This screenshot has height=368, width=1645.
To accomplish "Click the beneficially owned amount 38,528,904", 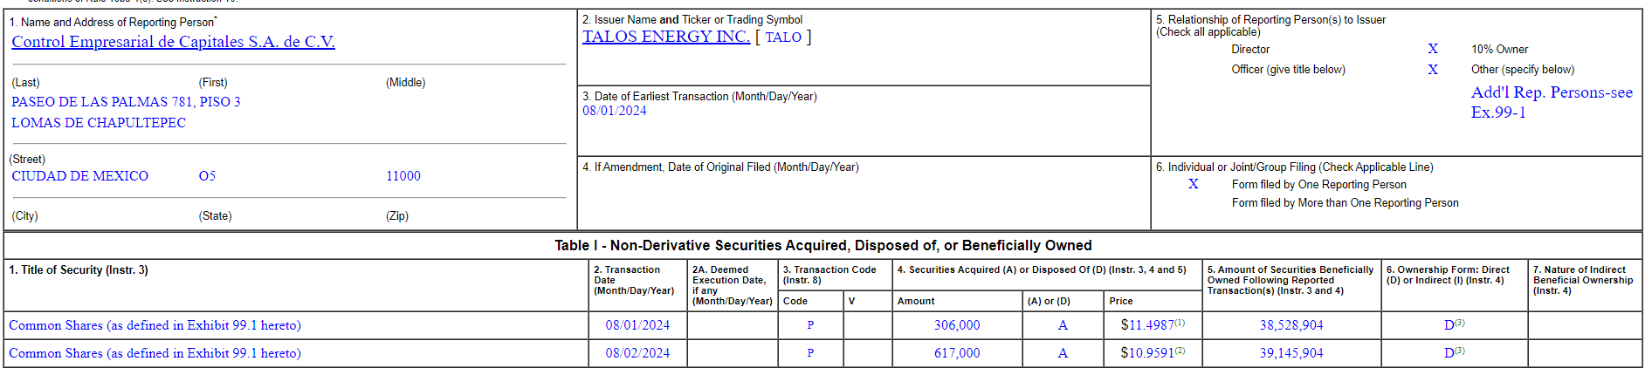I will [1291, 325].
